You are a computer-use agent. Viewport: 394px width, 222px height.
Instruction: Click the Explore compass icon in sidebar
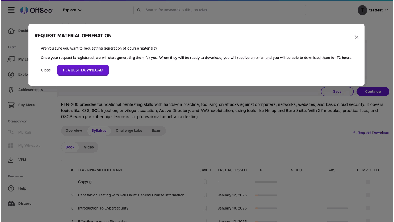(x=11, y=74)
